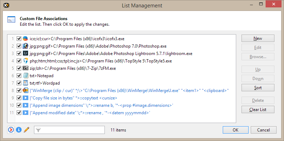Click the Lightroom Lr icon in the list
The width and height of the screenshot is (284, 141).
pyautogui.click(x=25, y=53)
